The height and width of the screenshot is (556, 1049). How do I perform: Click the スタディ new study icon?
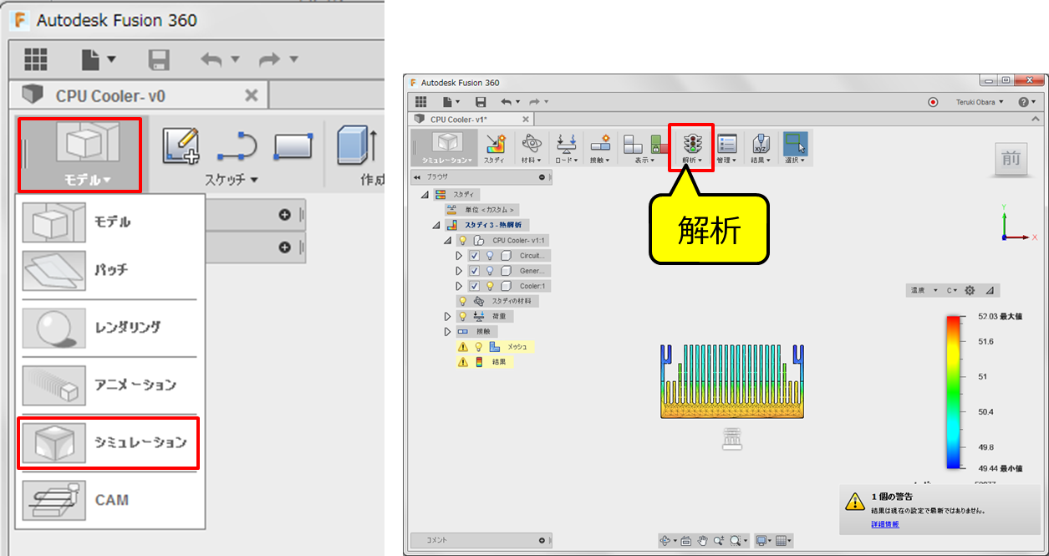[495, 148]
